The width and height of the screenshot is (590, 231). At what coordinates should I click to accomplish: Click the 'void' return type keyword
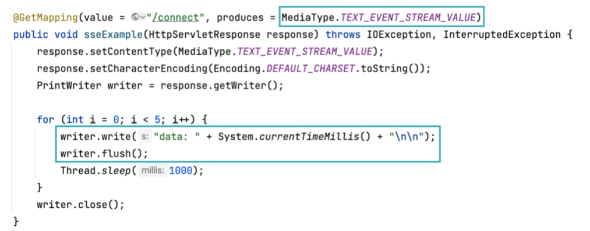pos(66,34)
